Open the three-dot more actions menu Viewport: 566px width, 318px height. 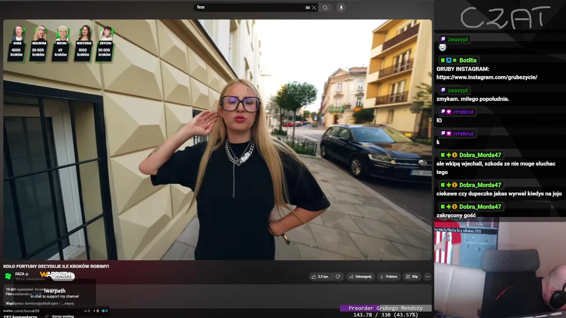[x=427, y=276]
